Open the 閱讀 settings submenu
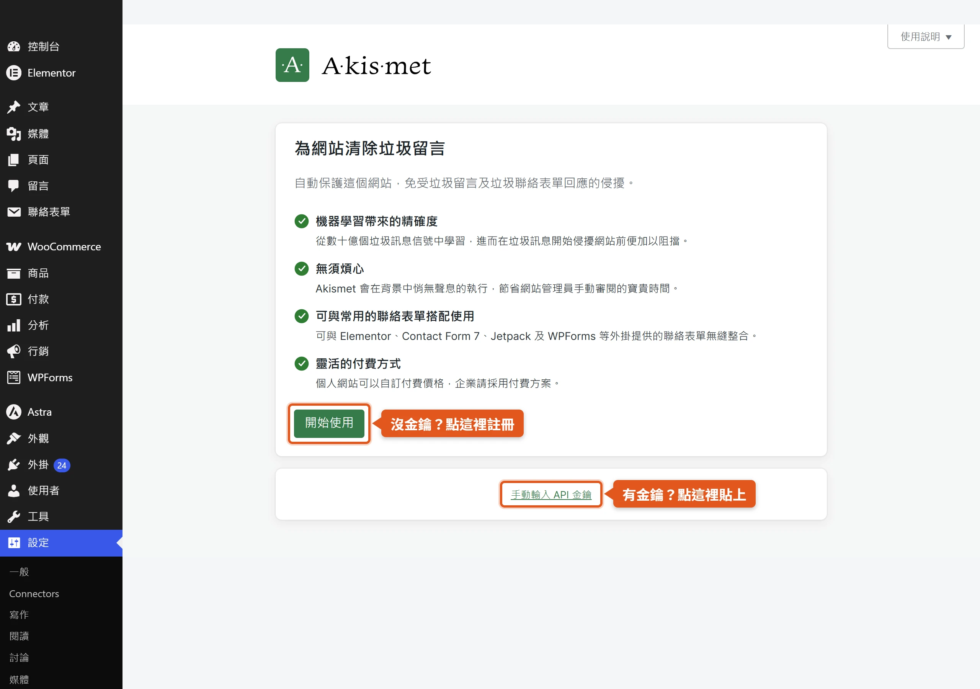 coord(19,636)
